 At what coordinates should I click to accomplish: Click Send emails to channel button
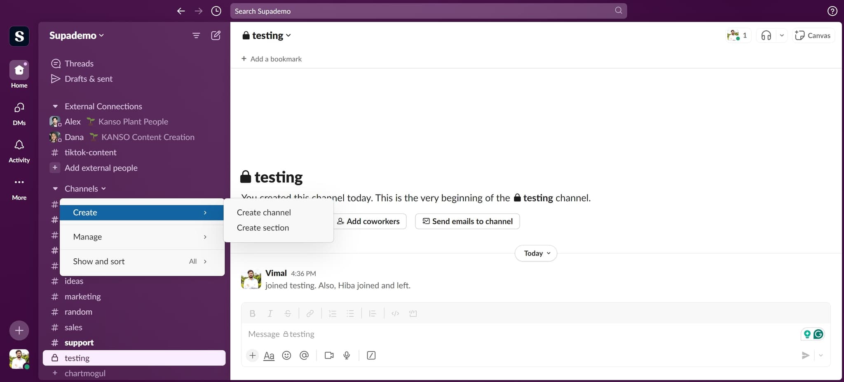pos(467,221)
